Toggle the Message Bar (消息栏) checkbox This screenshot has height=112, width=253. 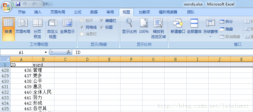coord(82,34)
